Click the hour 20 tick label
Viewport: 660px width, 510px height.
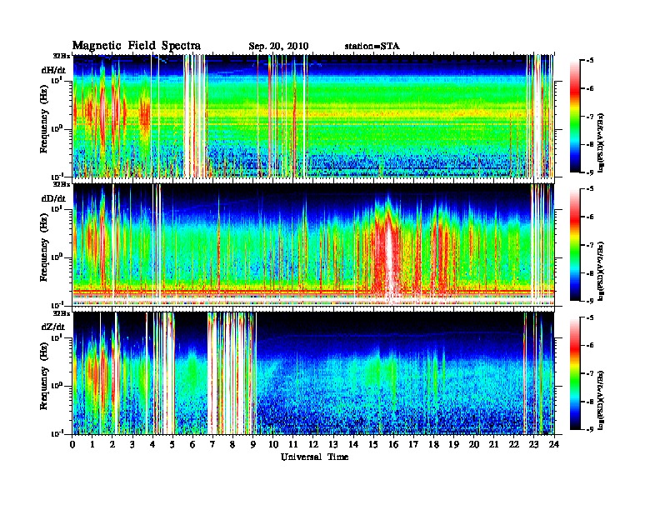point(473,444)
